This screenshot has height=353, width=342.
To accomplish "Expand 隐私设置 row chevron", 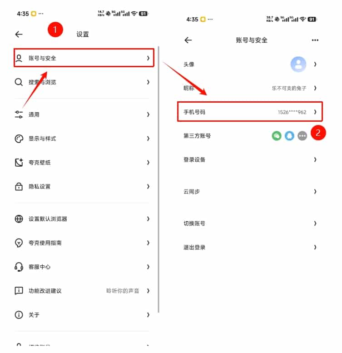I will pos(148,186).
